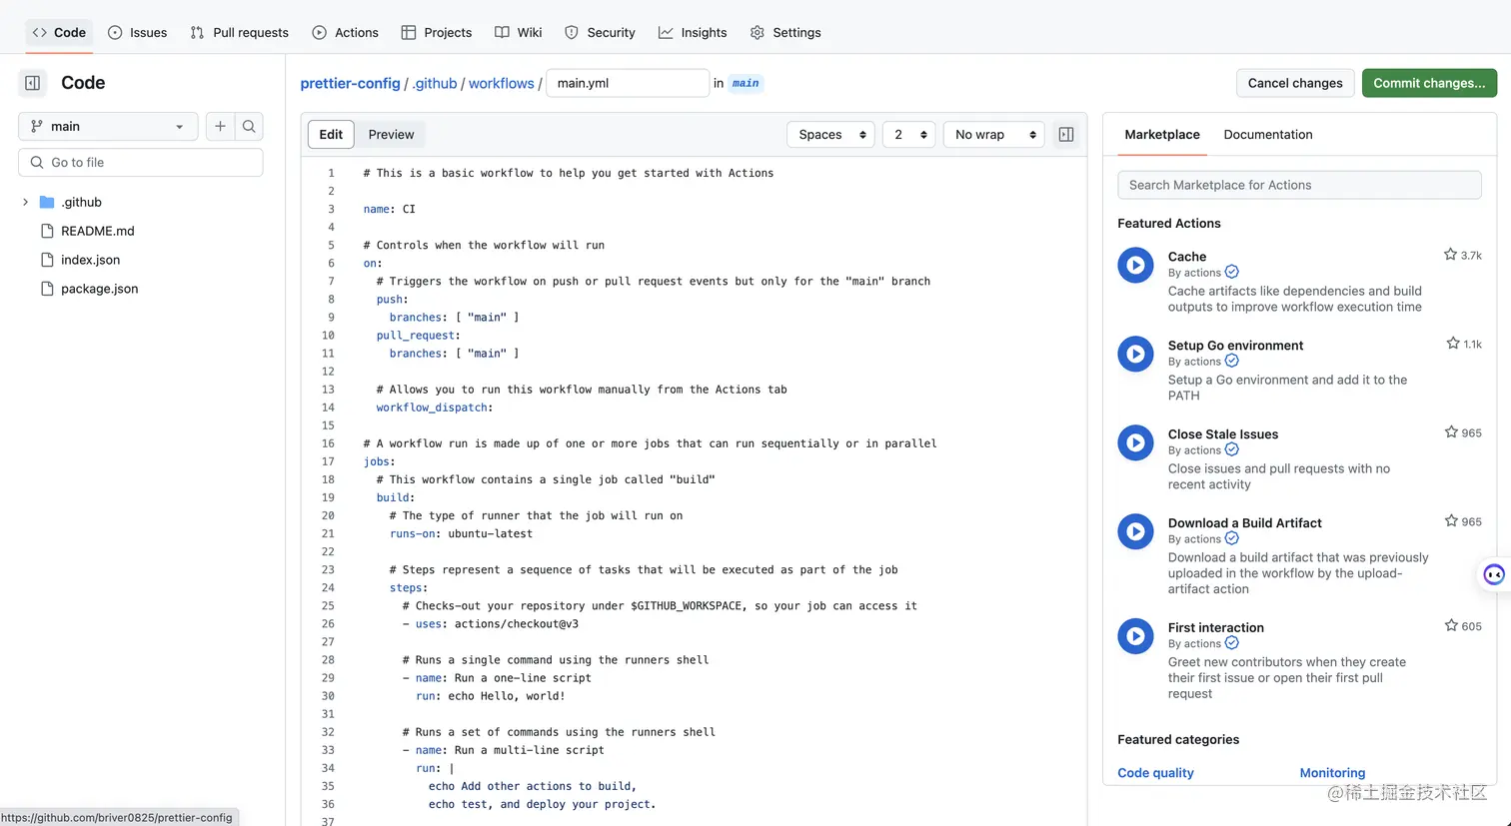The width and height of the screenshot is (1511, 826).
Task: Open the Monitoring category link
Action: (1332, 773)
